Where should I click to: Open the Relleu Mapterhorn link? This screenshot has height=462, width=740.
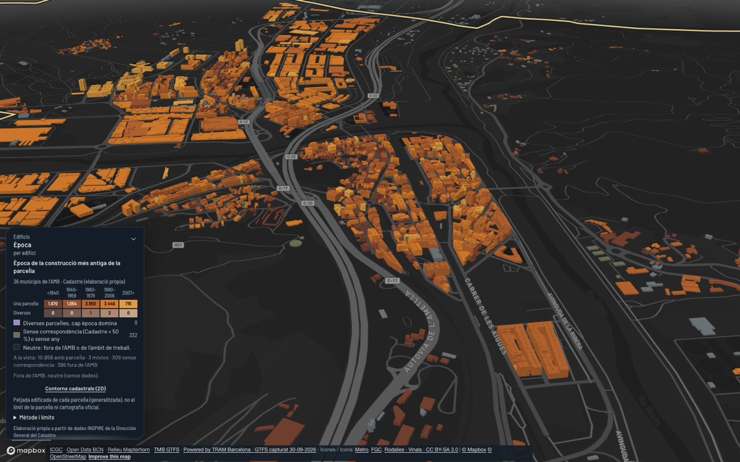pos(128,450)
